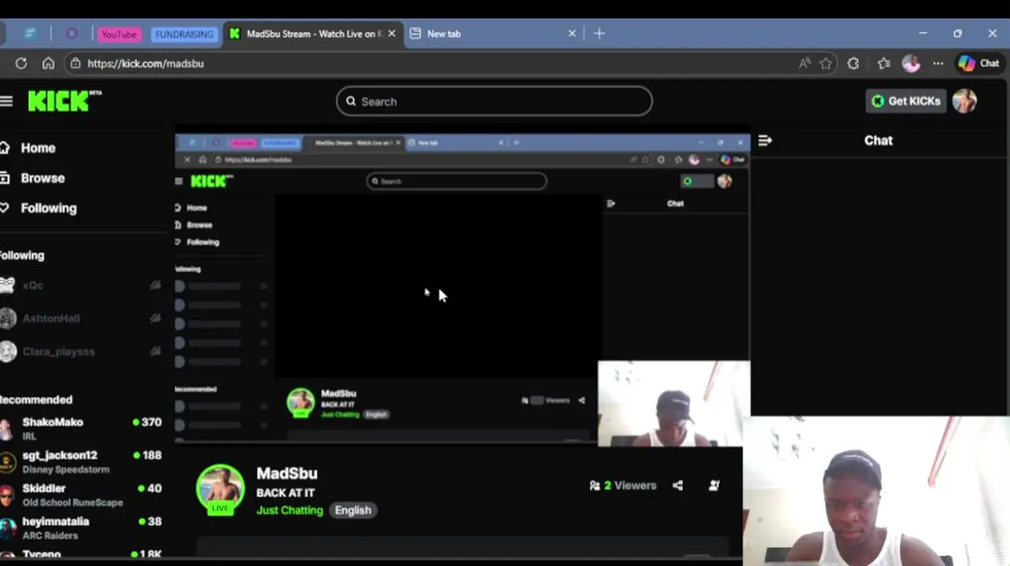Go to browser home page icon

48,63
